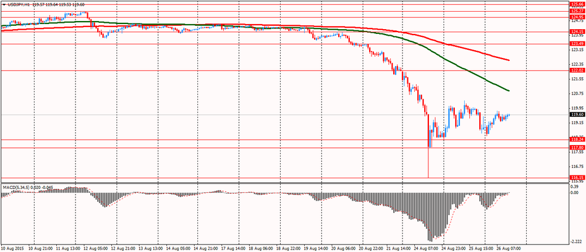Click the 120.75 price scale value
This screenshot has width=586, height=252.
pos(576,93)
